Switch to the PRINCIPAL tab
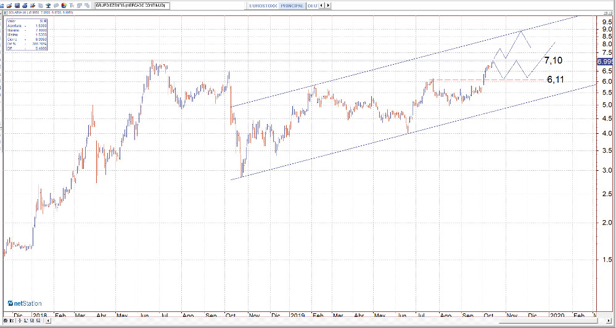Viewport: 616px width, 328px height. point(292,6)
